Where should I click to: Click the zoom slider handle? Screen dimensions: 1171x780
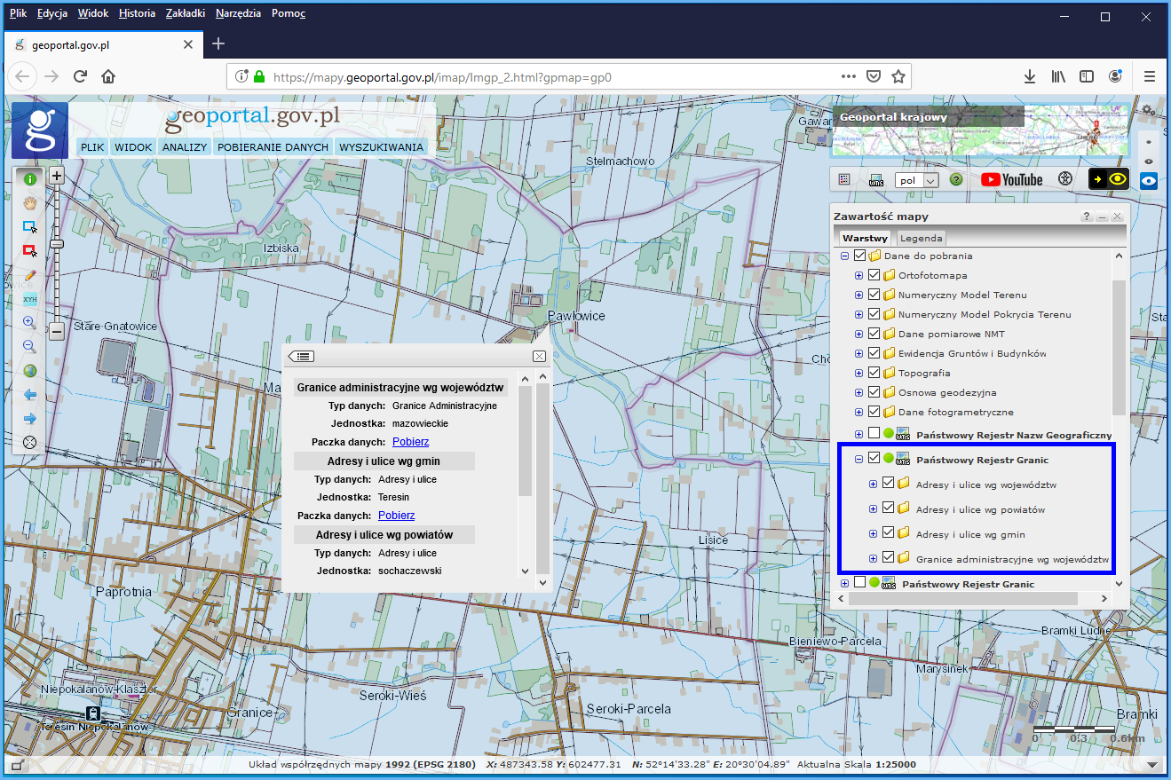click(x=57, y=243)
